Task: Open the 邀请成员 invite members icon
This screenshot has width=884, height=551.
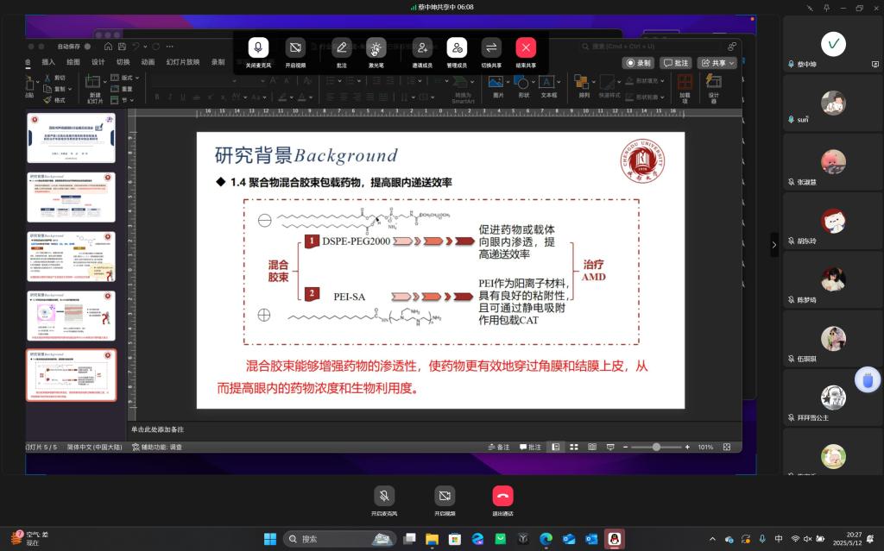Action: (421, 48)
